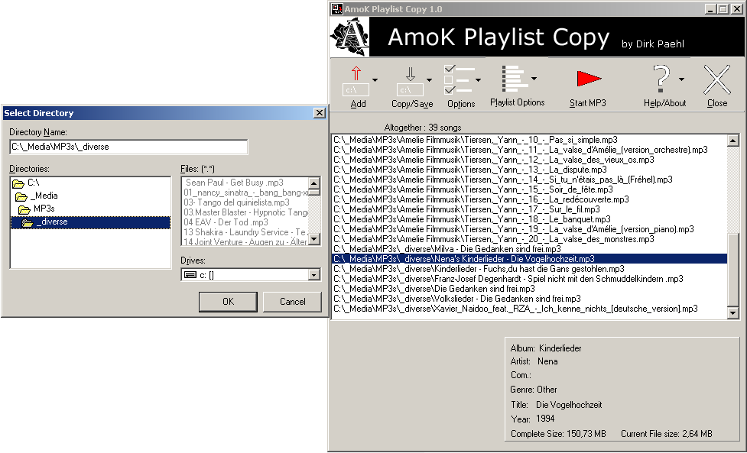
Task: Click the Close X toolbar icon
Action: 717,79
